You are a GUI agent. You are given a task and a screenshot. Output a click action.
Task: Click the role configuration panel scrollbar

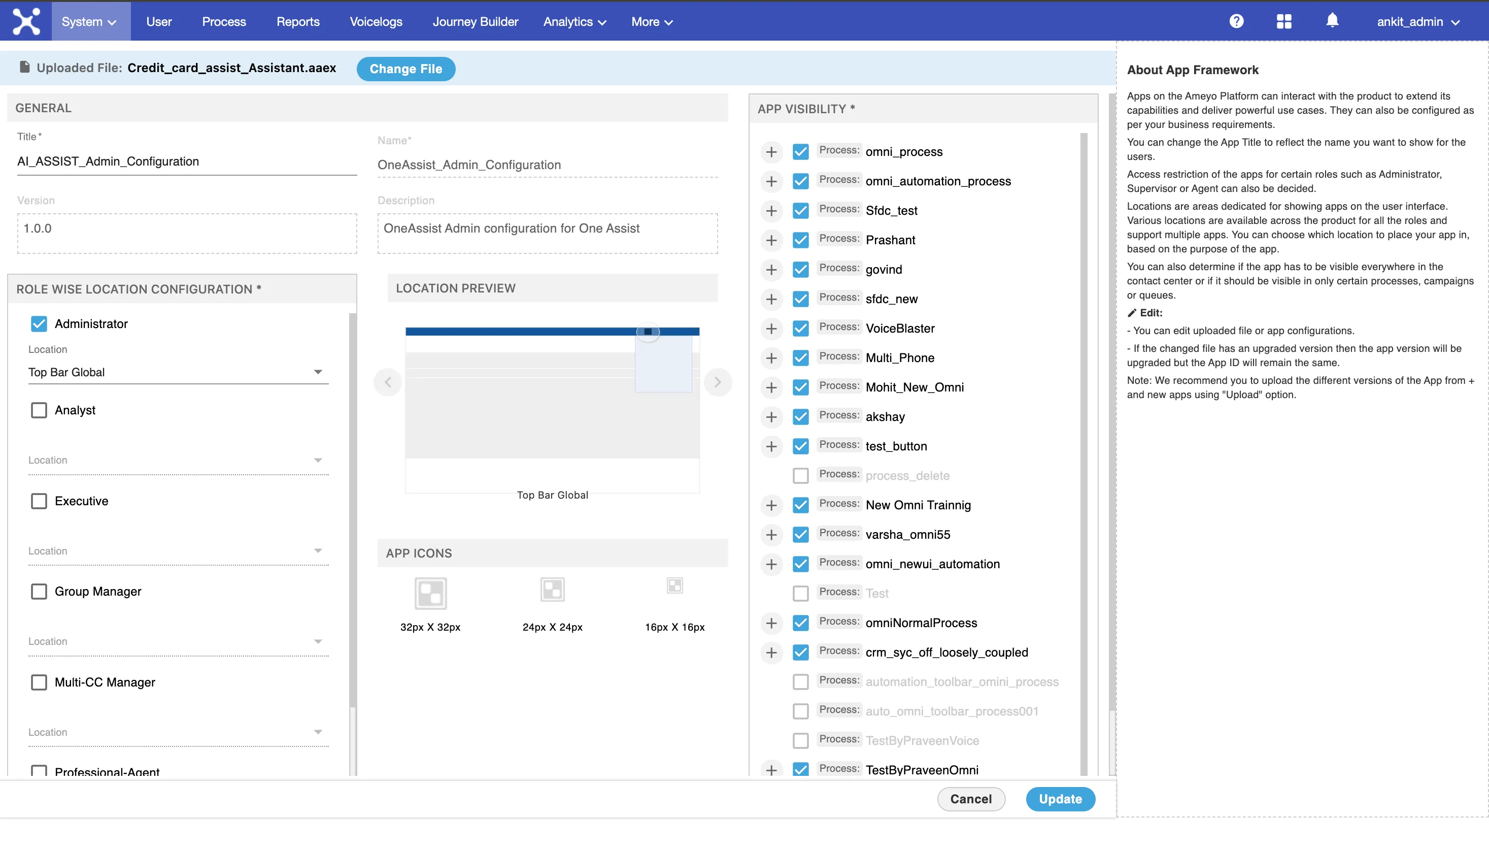pyautogui.click(x=352, y=509)
